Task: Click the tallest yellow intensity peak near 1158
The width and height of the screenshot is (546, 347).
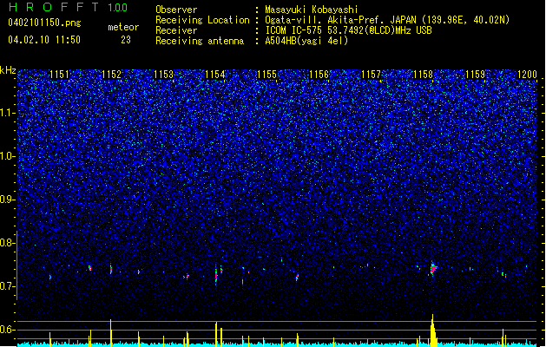Action: (x=433, y=331)
